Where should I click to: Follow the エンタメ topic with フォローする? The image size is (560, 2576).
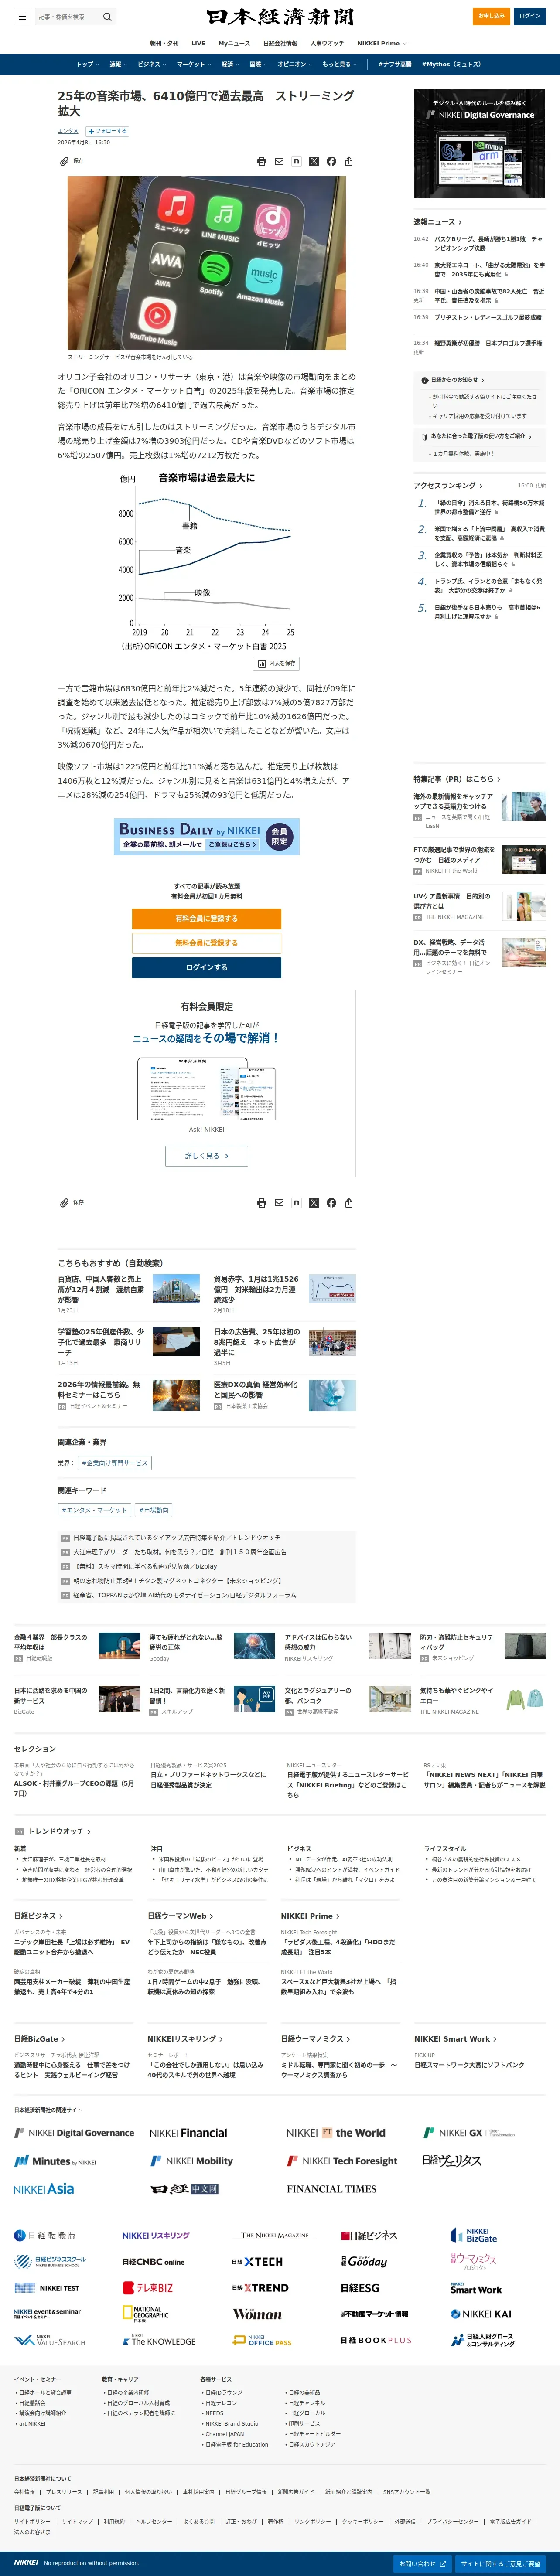[x=107, y=131]
